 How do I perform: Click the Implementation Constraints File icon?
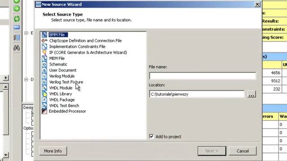44,47
